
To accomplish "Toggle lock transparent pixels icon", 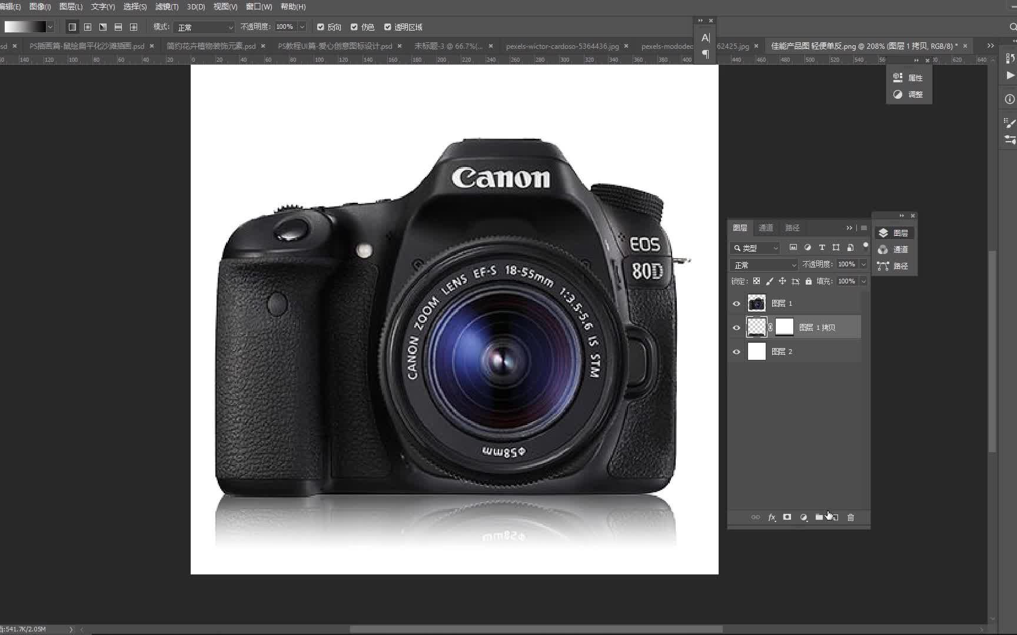I will pyautogui.click(x=756, y=282).
